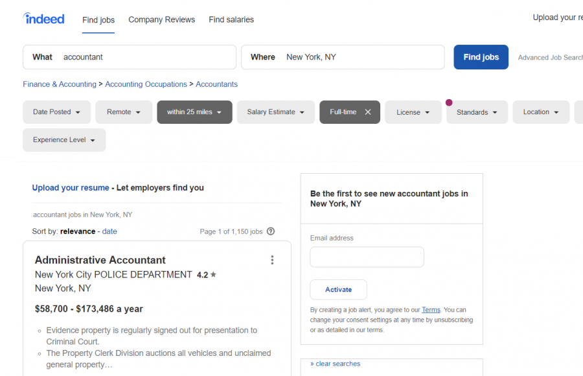583x376 pixels.
Task: Click the Indeed logo
Action: point(43,19)
